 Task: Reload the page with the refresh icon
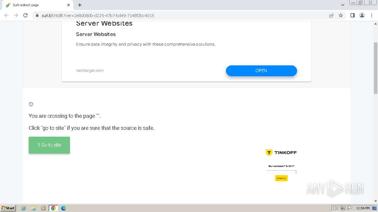tap(25, 15)
